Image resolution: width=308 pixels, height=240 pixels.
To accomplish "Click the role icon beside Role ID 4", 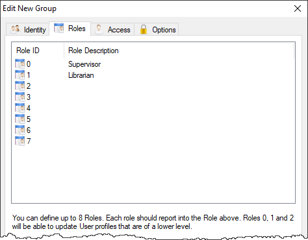I will (20, 108).
